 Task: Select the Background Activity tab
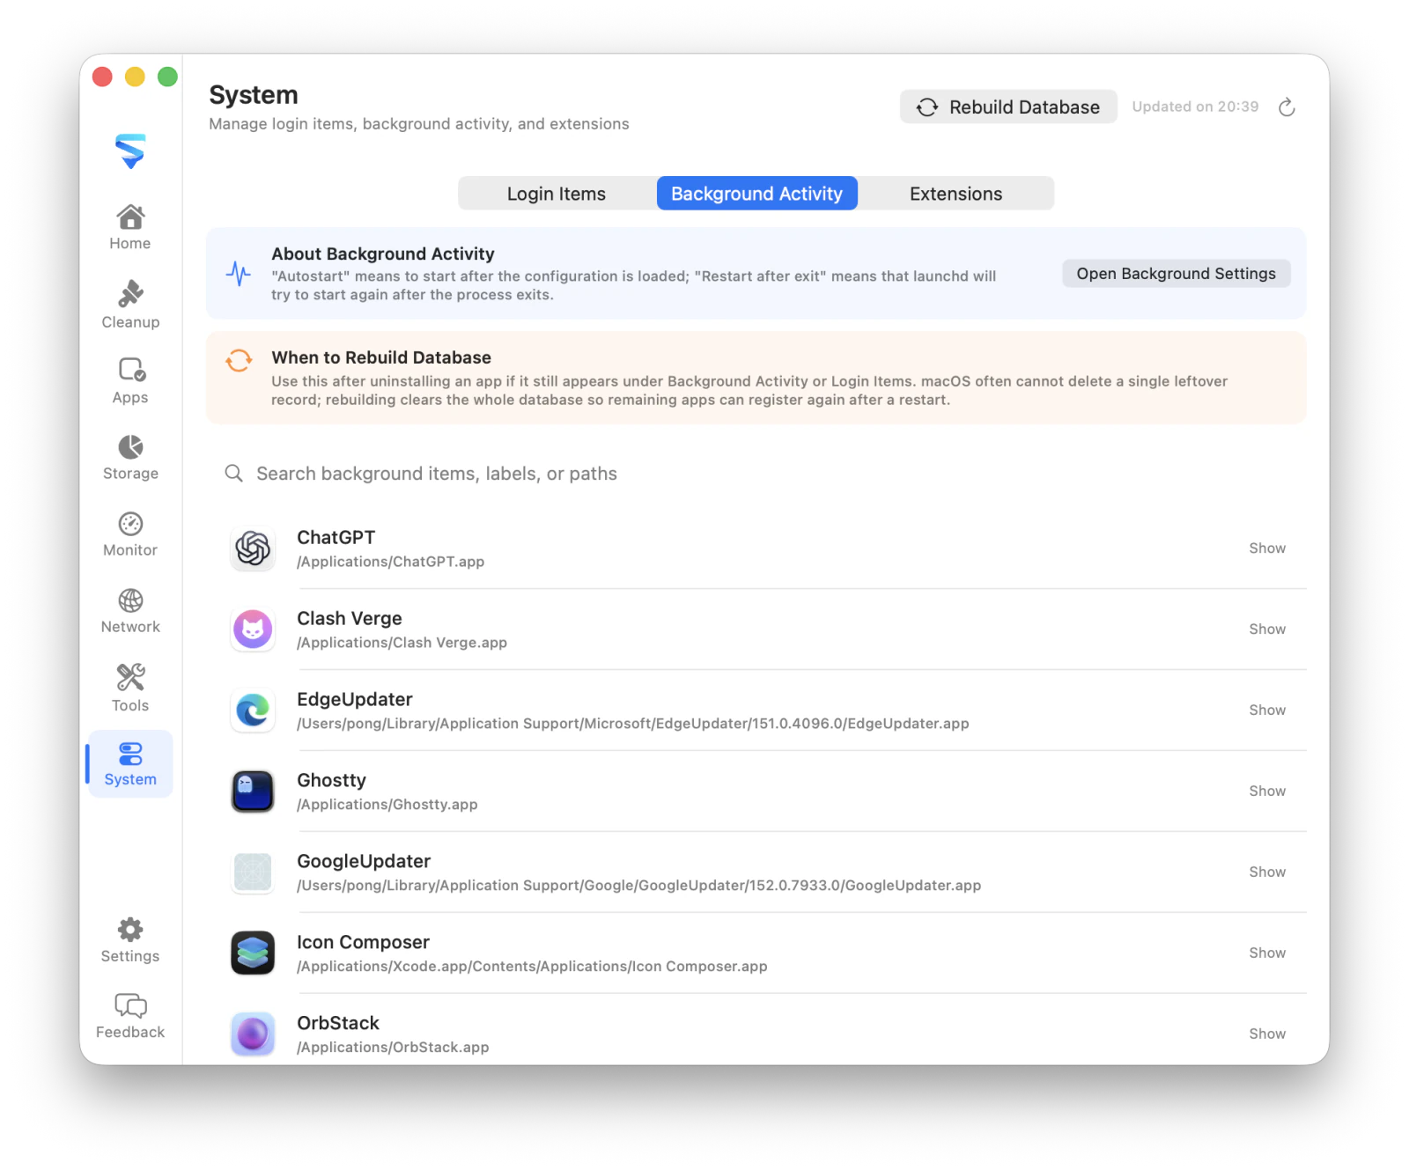pyautogui.click(x=757, y=194)
